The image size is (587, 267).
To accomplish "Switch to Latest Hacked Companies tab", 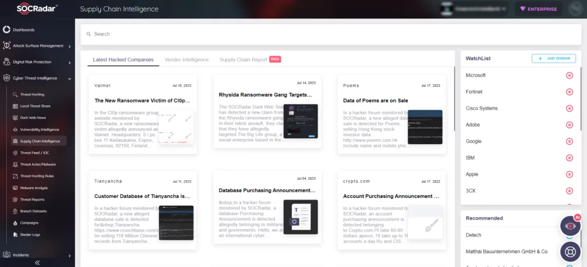I will pyautogui.click(x=123, y=59).
